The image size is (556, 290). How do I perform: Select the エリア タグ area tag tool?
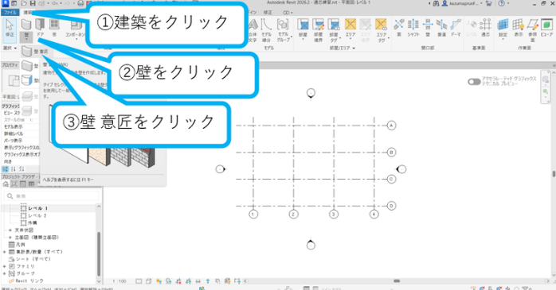pos(382,29)
